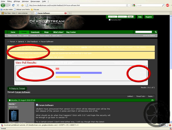Image resolution: width=172 pixels, height=130 pixels.
Task: Click the blue poll result bar
Action: coord(78,73)
